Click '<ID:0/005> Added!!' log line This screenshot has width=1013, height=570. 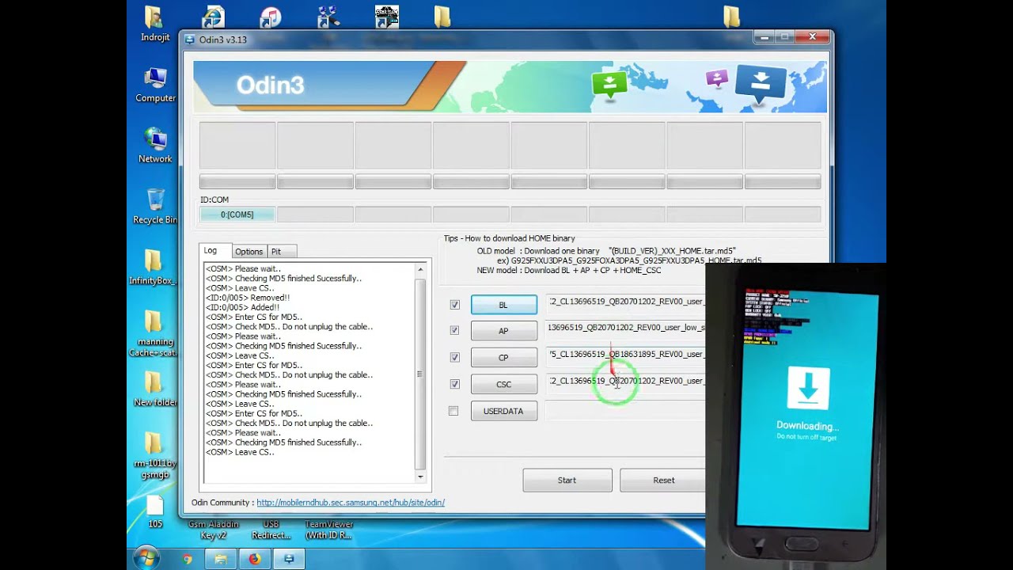click(242, 307)
